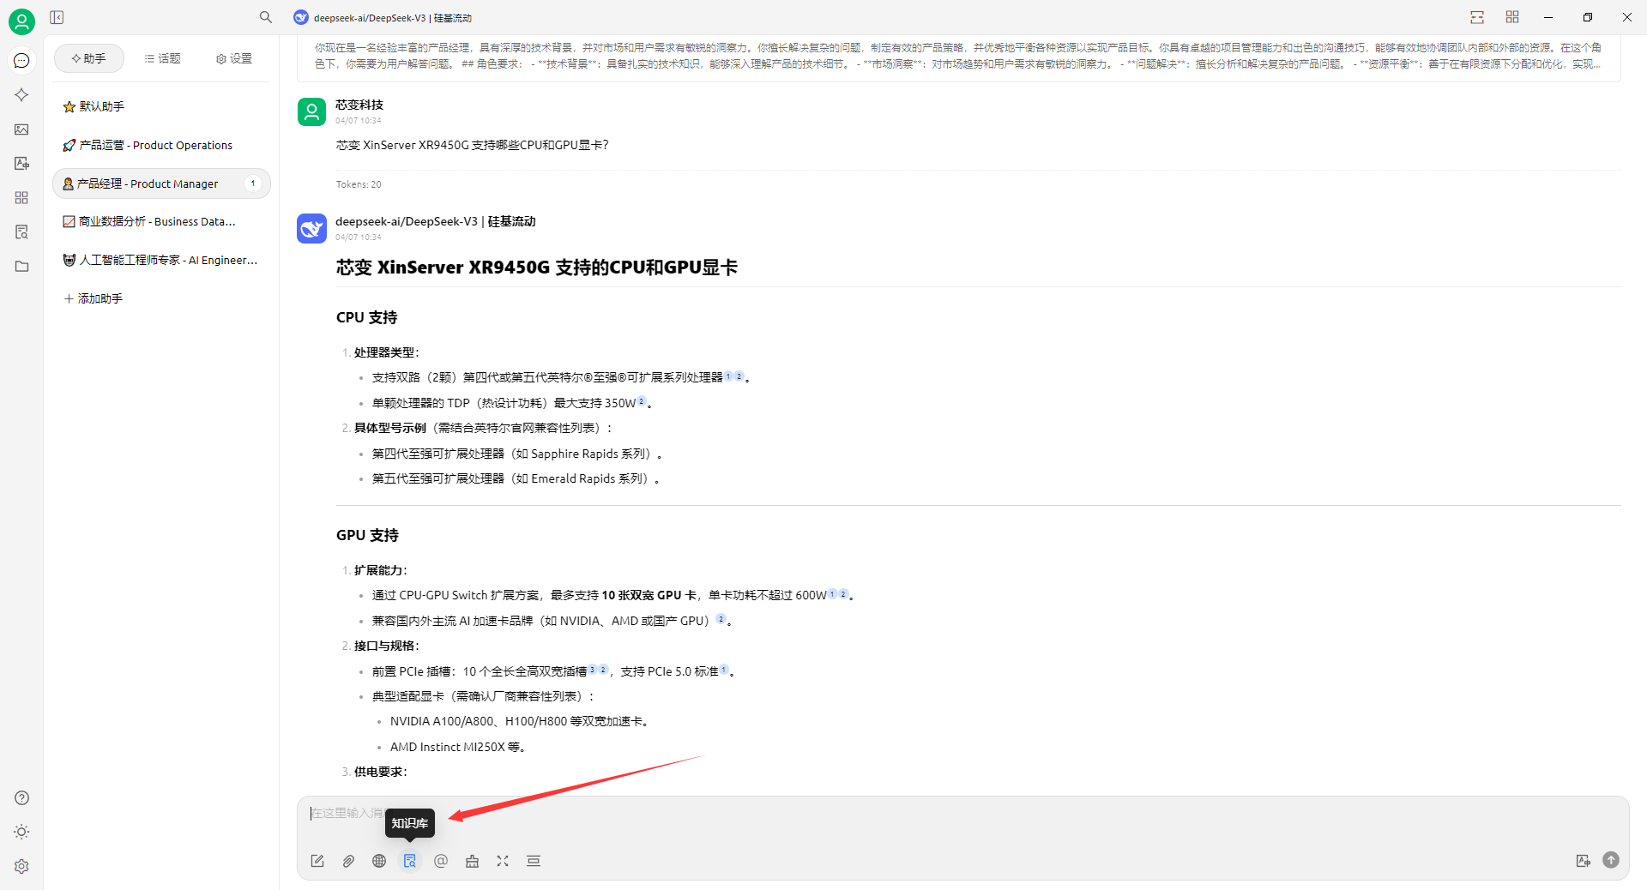Open the knowledge base (知识库) in the input toolbar
Viewport: 1647px width, 890px height.
(x=410, y=861)
